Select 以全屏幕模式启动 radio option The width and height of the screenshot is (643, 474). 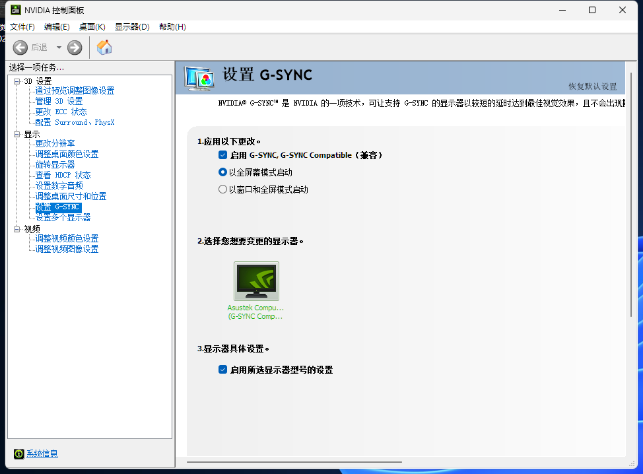(222, 172)
